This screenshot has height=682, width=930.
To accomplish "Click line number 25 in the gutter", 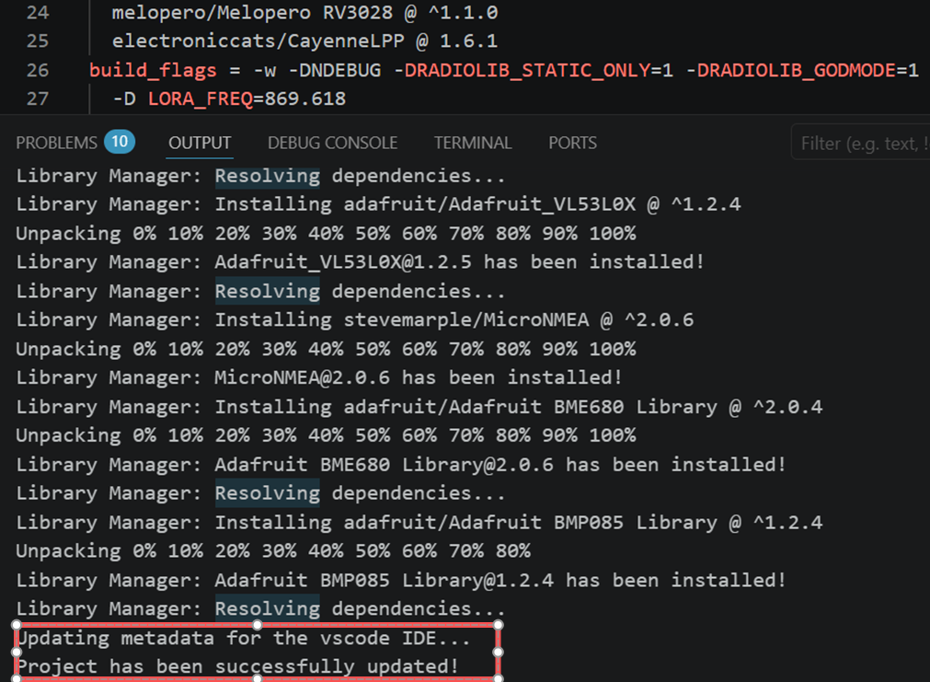I will tap(36, 41).
